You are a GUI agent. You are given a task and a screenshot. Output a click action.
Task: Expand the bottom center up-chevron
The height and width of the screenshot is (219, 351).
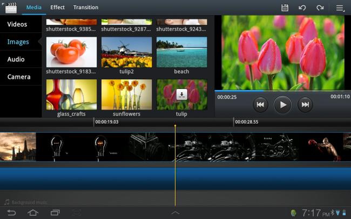175,213
